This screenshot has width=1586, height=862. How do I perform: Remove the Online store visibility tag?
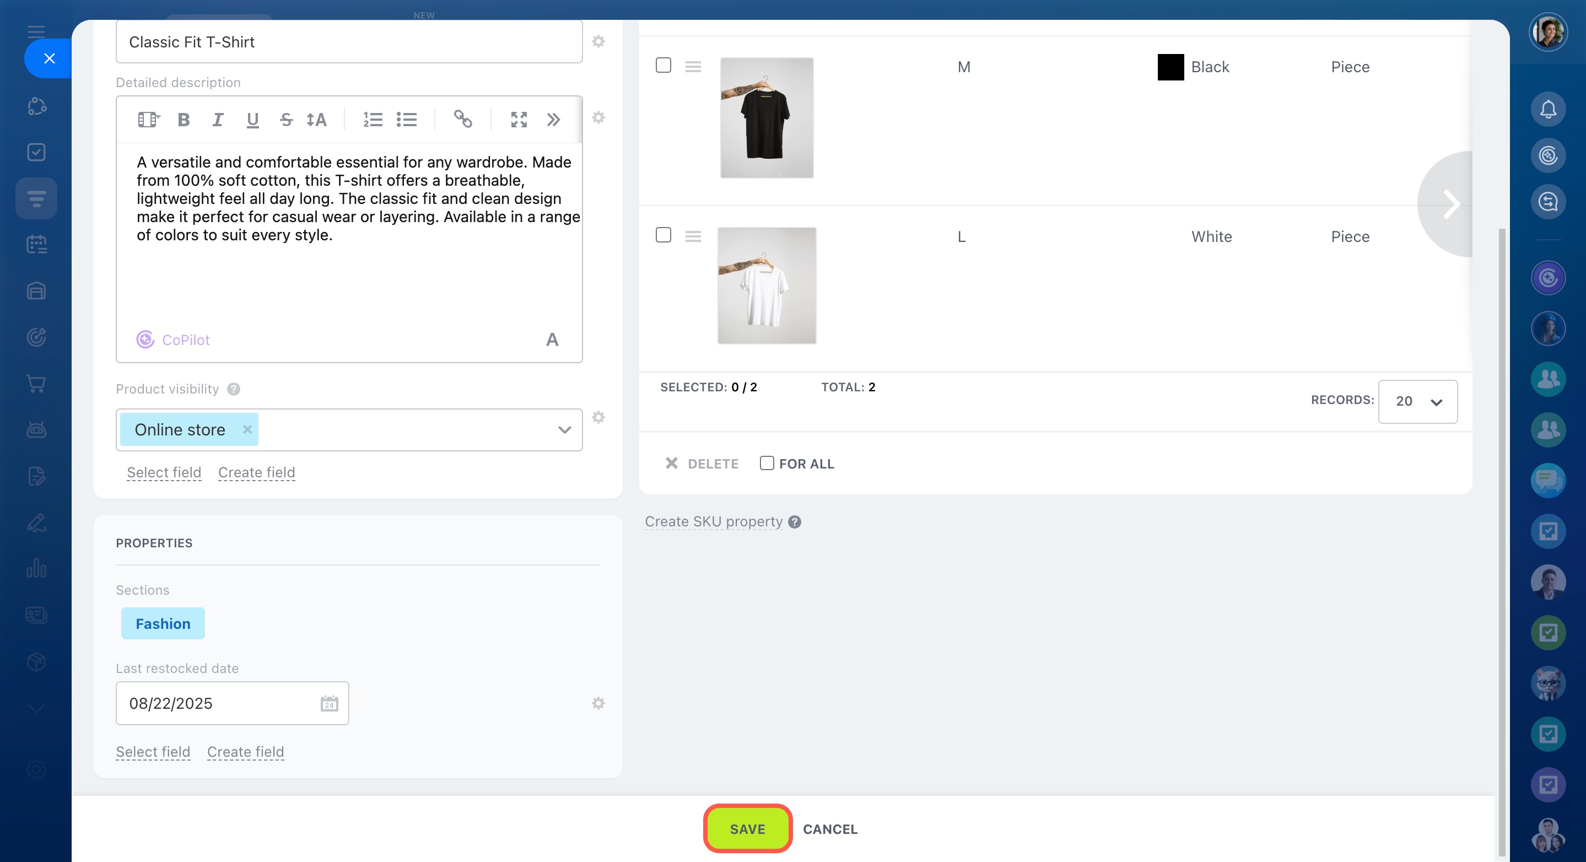[247, 429]
